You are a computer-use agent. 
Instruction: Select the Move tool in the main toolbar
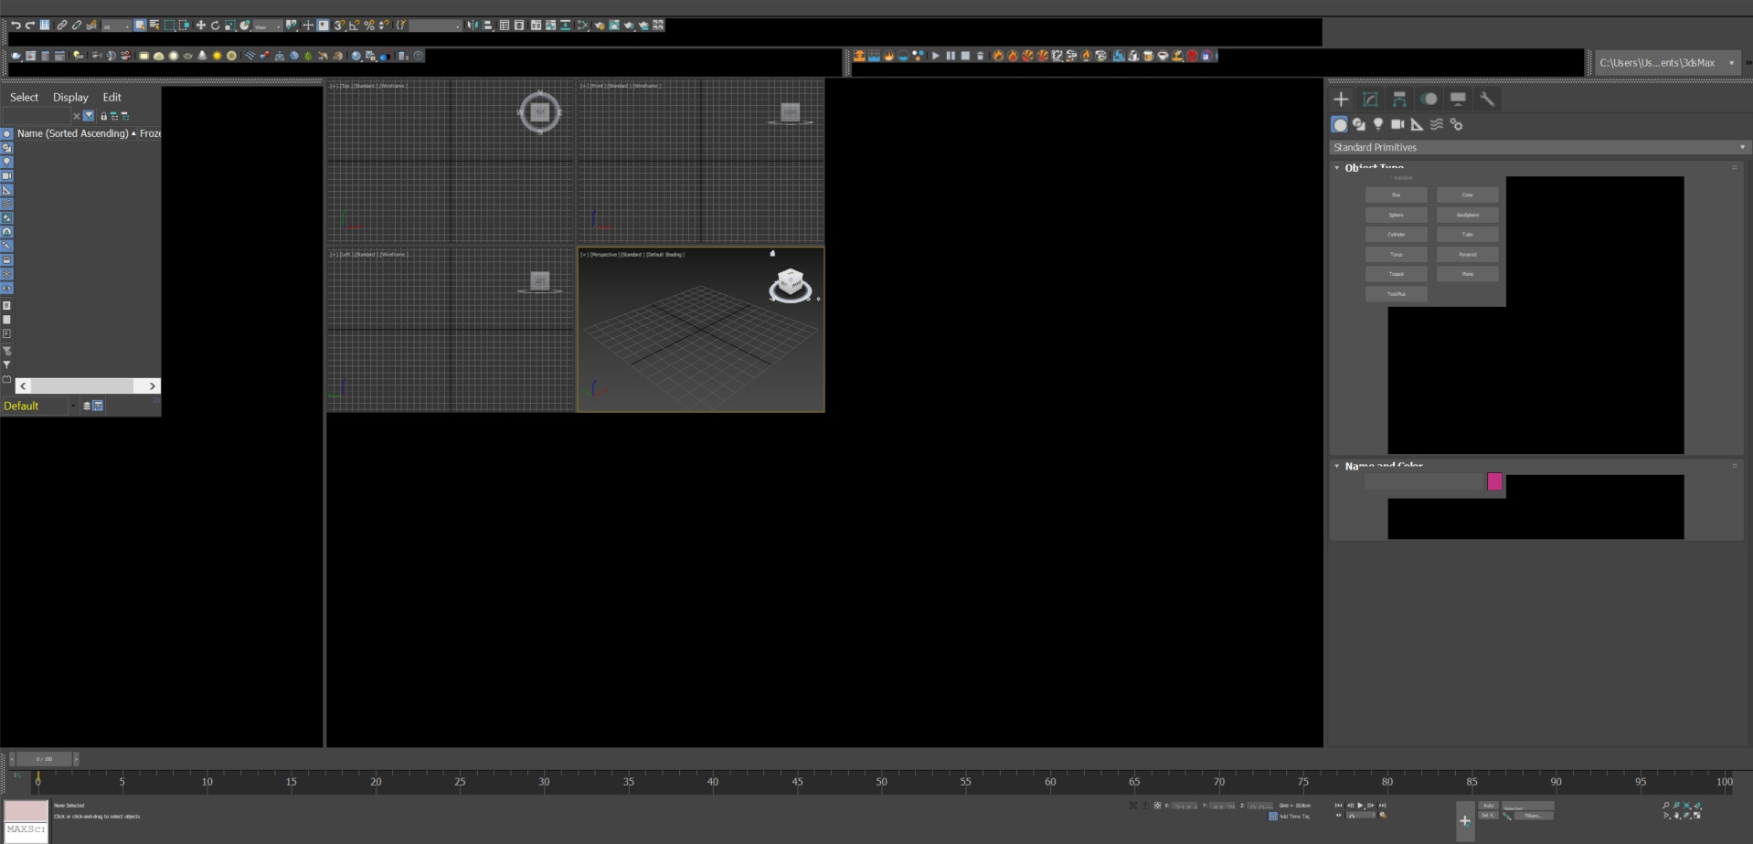point(200,26)
